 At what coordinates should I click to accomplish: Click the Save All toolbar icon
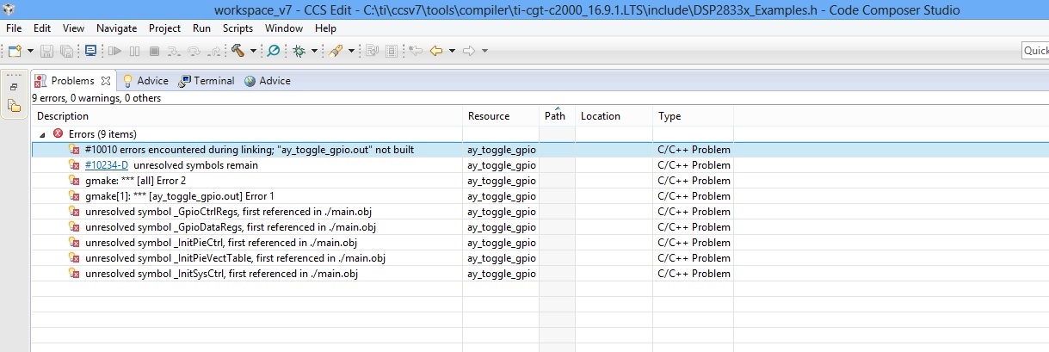coord(65,51)
